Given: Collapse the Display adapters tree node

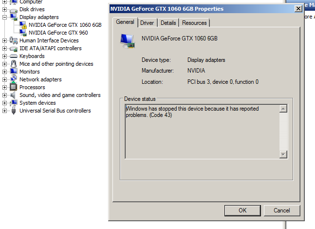Looking at the screenshot, I should [x=5, y=17].
